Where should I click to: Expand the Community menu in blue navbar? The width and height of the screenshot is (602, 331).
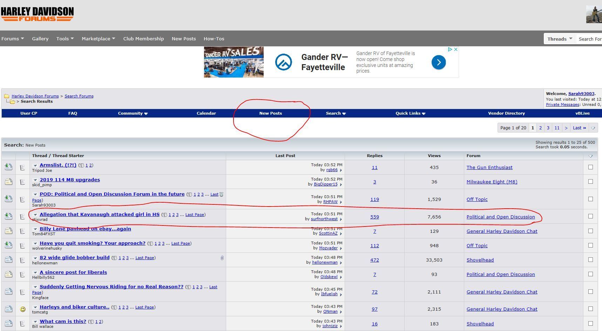click(133, 113)
